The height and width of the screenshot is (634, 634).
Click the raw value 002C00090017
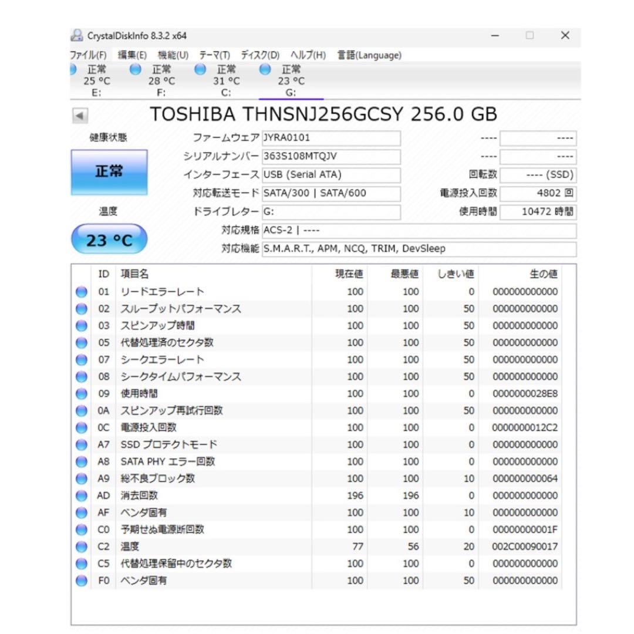click(525, 547)
